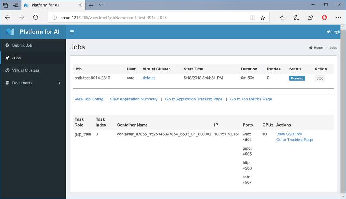Screen dimensions: 346x199
Task: Click the red Opera extension icon
Action: (324, 18)
